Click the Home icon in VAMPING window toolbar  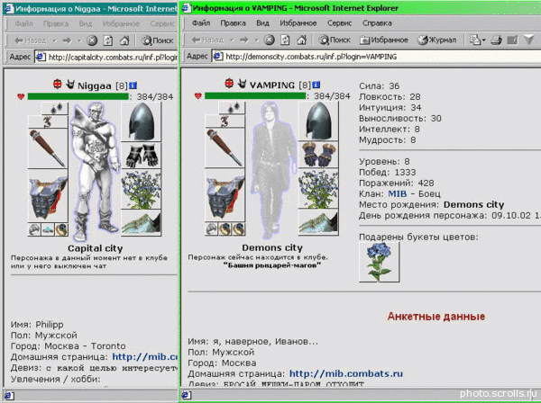click(301, 40)
